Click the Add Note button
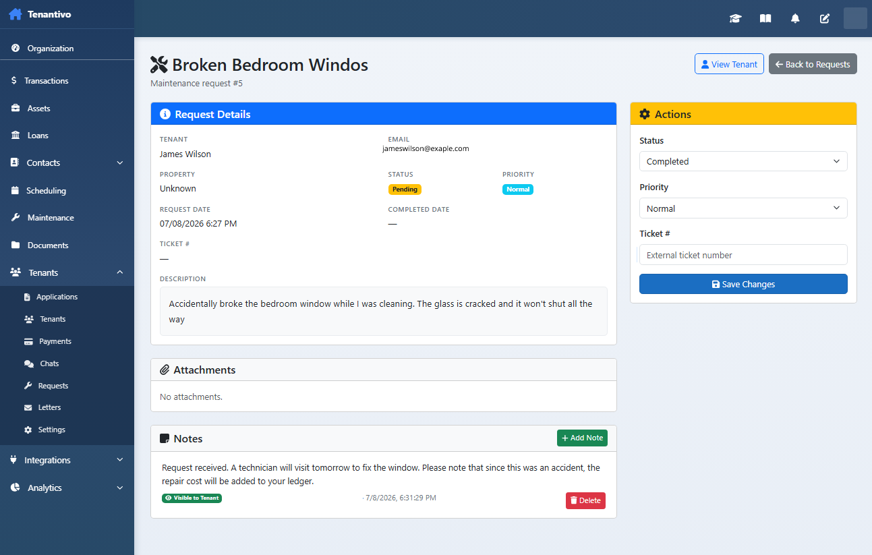This screenshot has height=555, width=872. (x=582, y=438)
